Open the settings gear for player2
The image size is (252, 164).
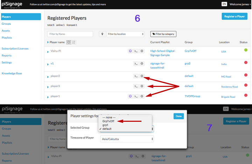click(142, 76)
